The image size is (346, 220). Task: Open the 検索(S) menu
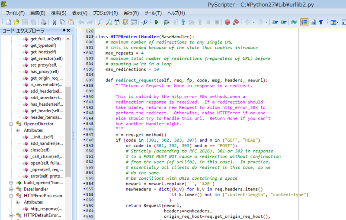tap(59, 13)
